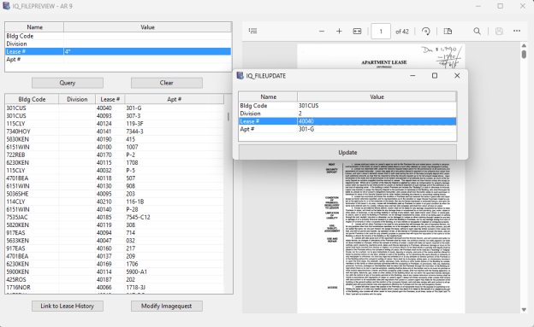Select result row with lease 40040
Image resolution: width=534 pixels, height=327 pixels.
coord(115,108)
